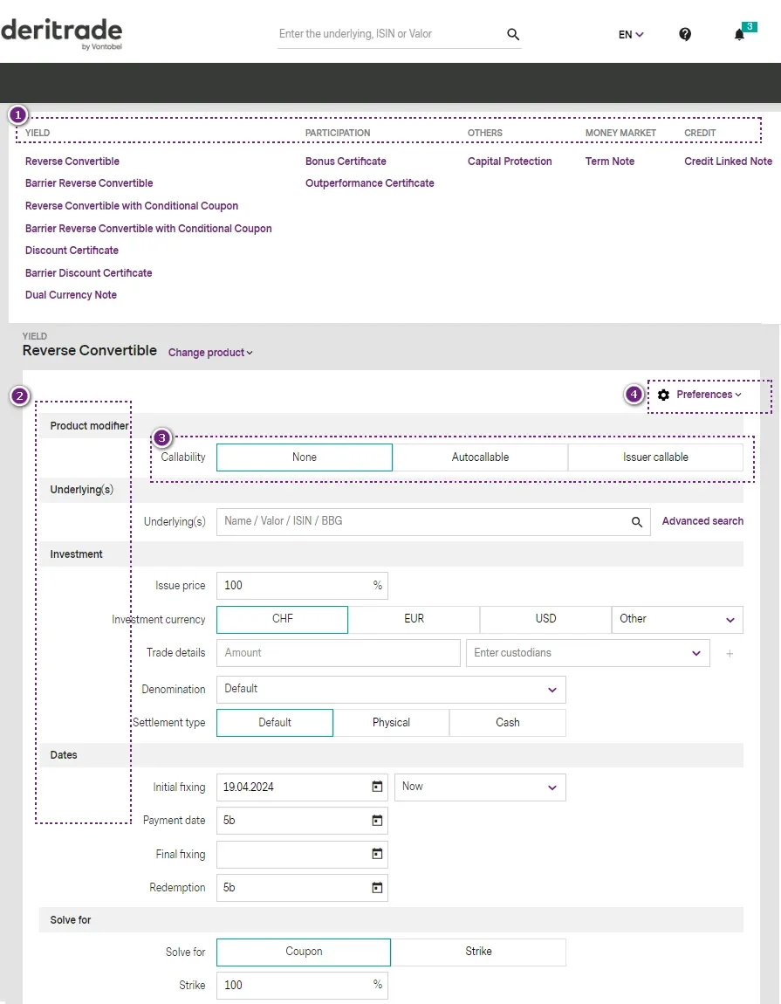Open the EN language dropdown
Image resolution: width=781 pixels, height=1004 pixels.
click(x=631, y=35)
